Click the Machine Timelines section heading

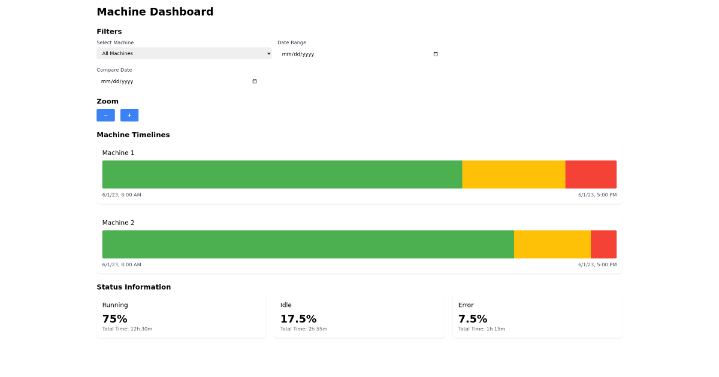pyautogui.click(x=133, y=135)
